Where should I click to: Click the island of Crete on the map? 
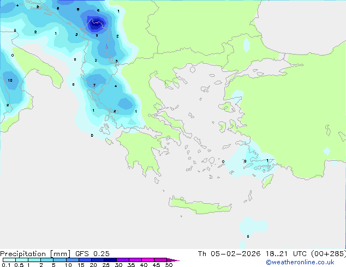200,205
